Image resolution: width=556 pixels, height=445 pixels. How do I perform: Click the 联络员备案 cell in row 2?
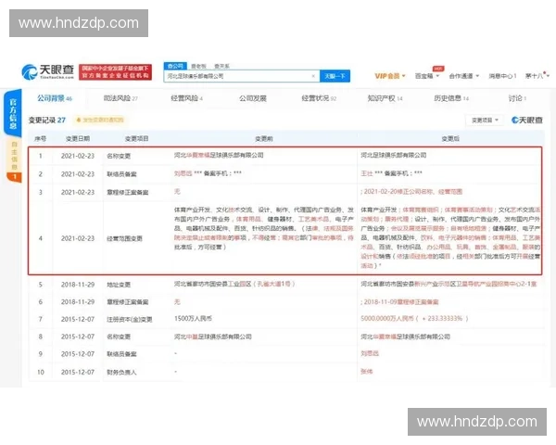(121, 174)
